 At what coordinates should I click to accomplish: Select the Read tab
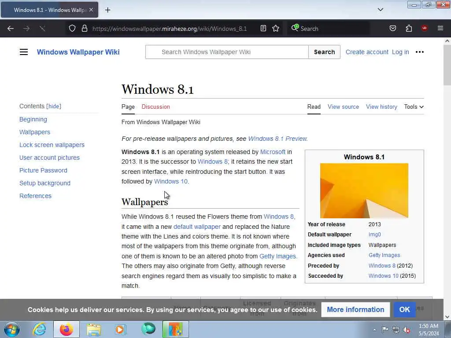point(314,107)
